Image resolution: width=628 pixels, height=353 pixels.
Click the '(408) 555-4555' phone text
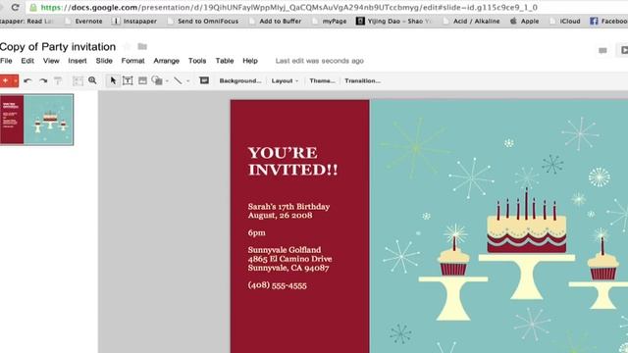click(x=277, y=285)
